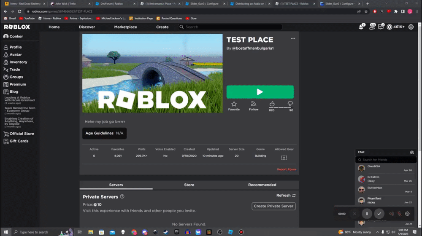Toggle microphone mute in recorder
This screenshot has height=236, width=422.
(x=399, y=214)
